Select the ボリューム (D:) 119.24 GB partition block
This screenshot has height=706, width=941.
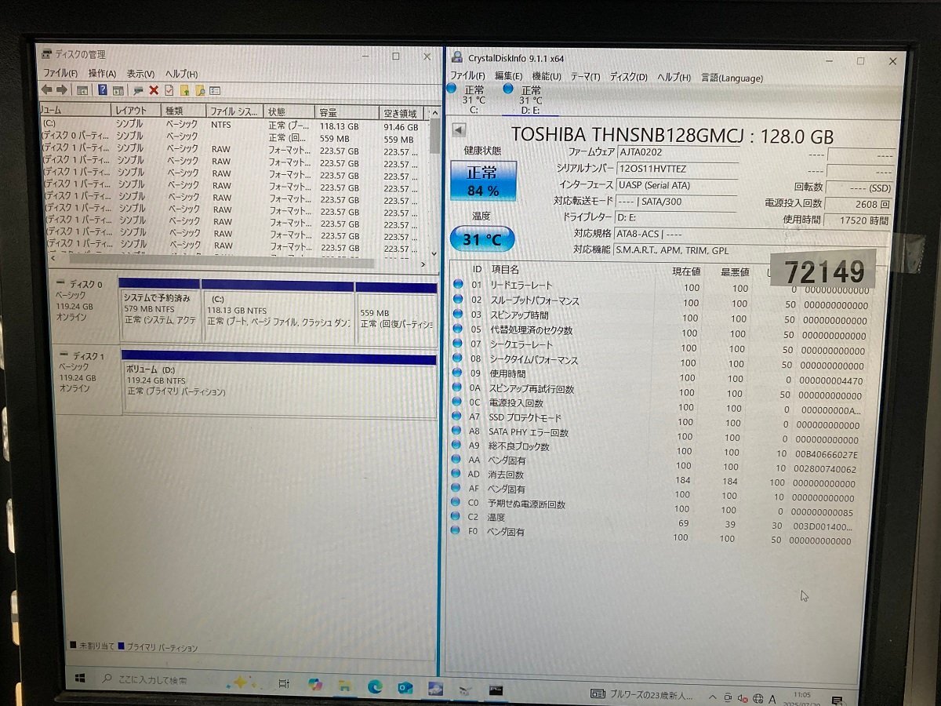[x=278, y=384]
